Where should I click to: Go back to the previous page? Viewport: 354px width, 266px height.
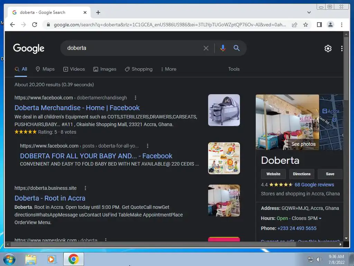click(x=12, y=25)
